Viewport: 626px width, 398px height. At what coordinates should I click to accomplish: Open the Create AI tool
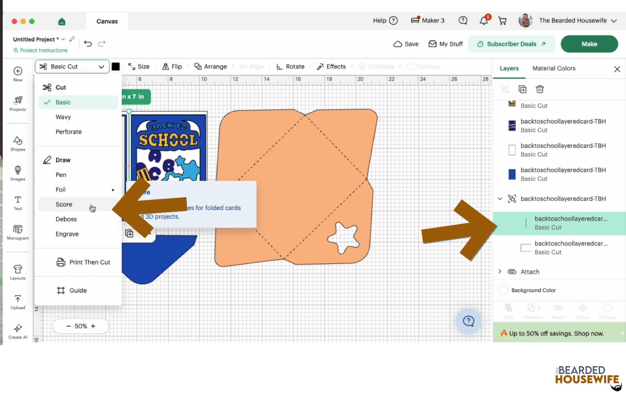(18, 331)
